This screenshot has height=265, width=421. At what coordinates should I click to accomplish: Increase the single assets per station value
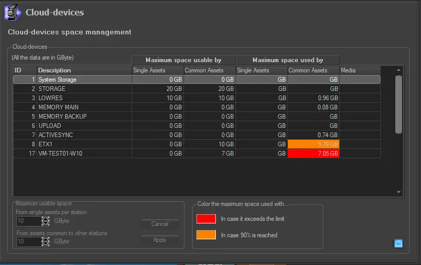[x=45, y=219]
